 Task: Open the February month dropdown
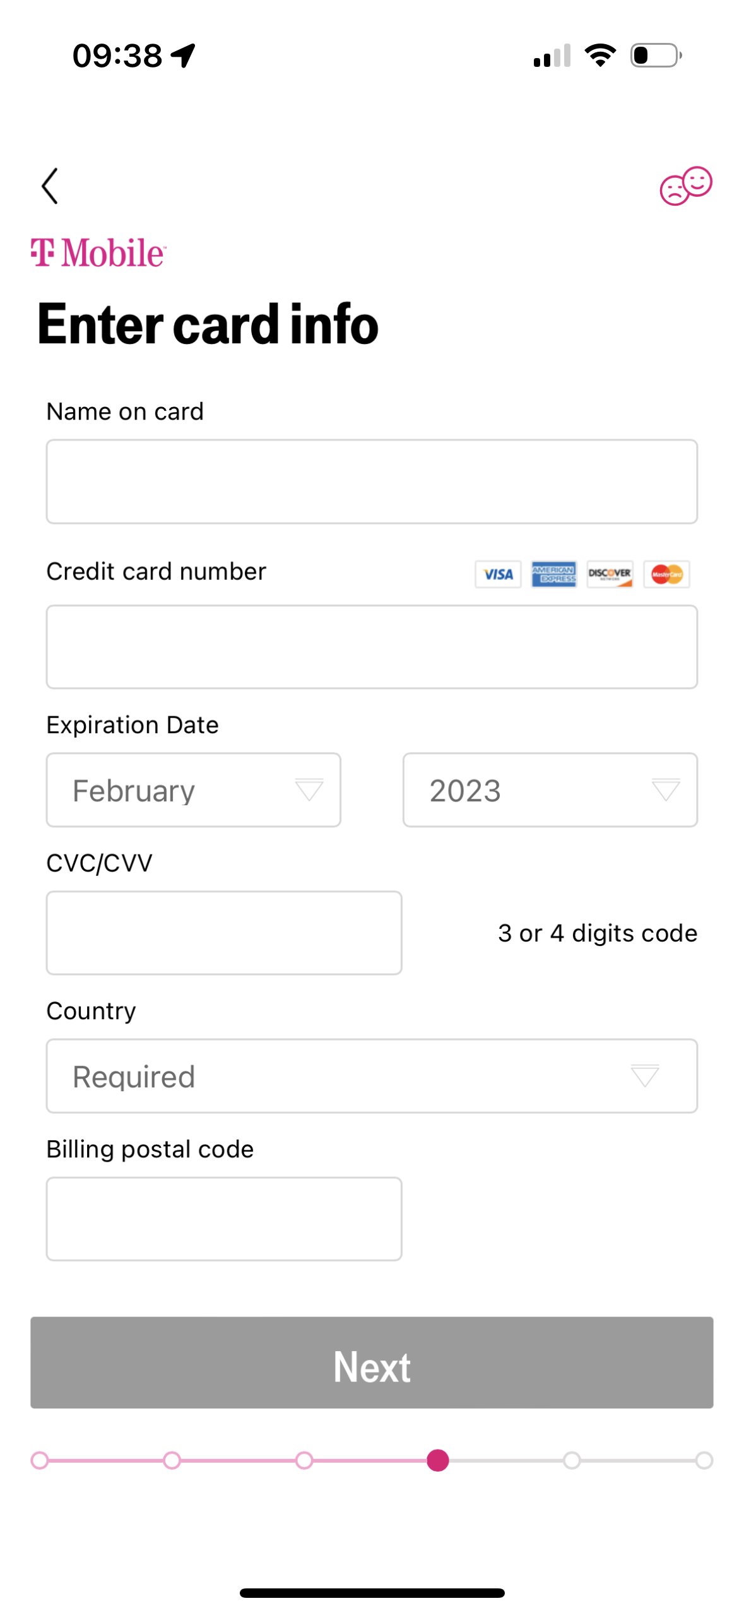[194, 789]
